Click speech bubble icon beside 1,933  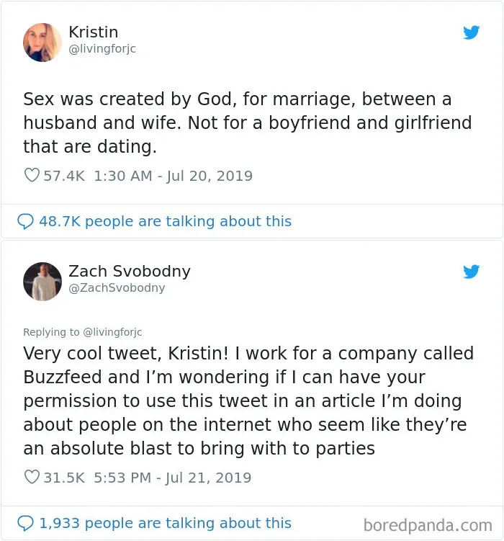[x=25, y=523]
